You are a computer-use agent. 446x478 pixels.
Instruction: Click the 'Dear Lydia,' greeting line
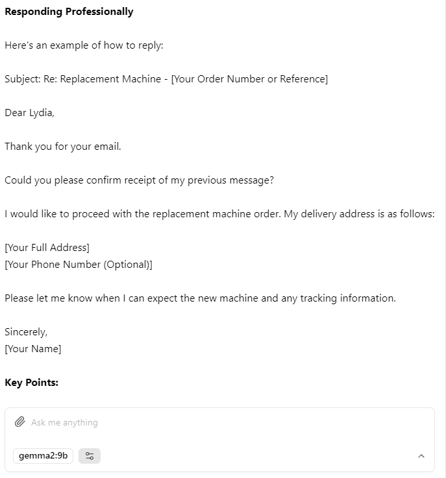[x=29, y=113]
